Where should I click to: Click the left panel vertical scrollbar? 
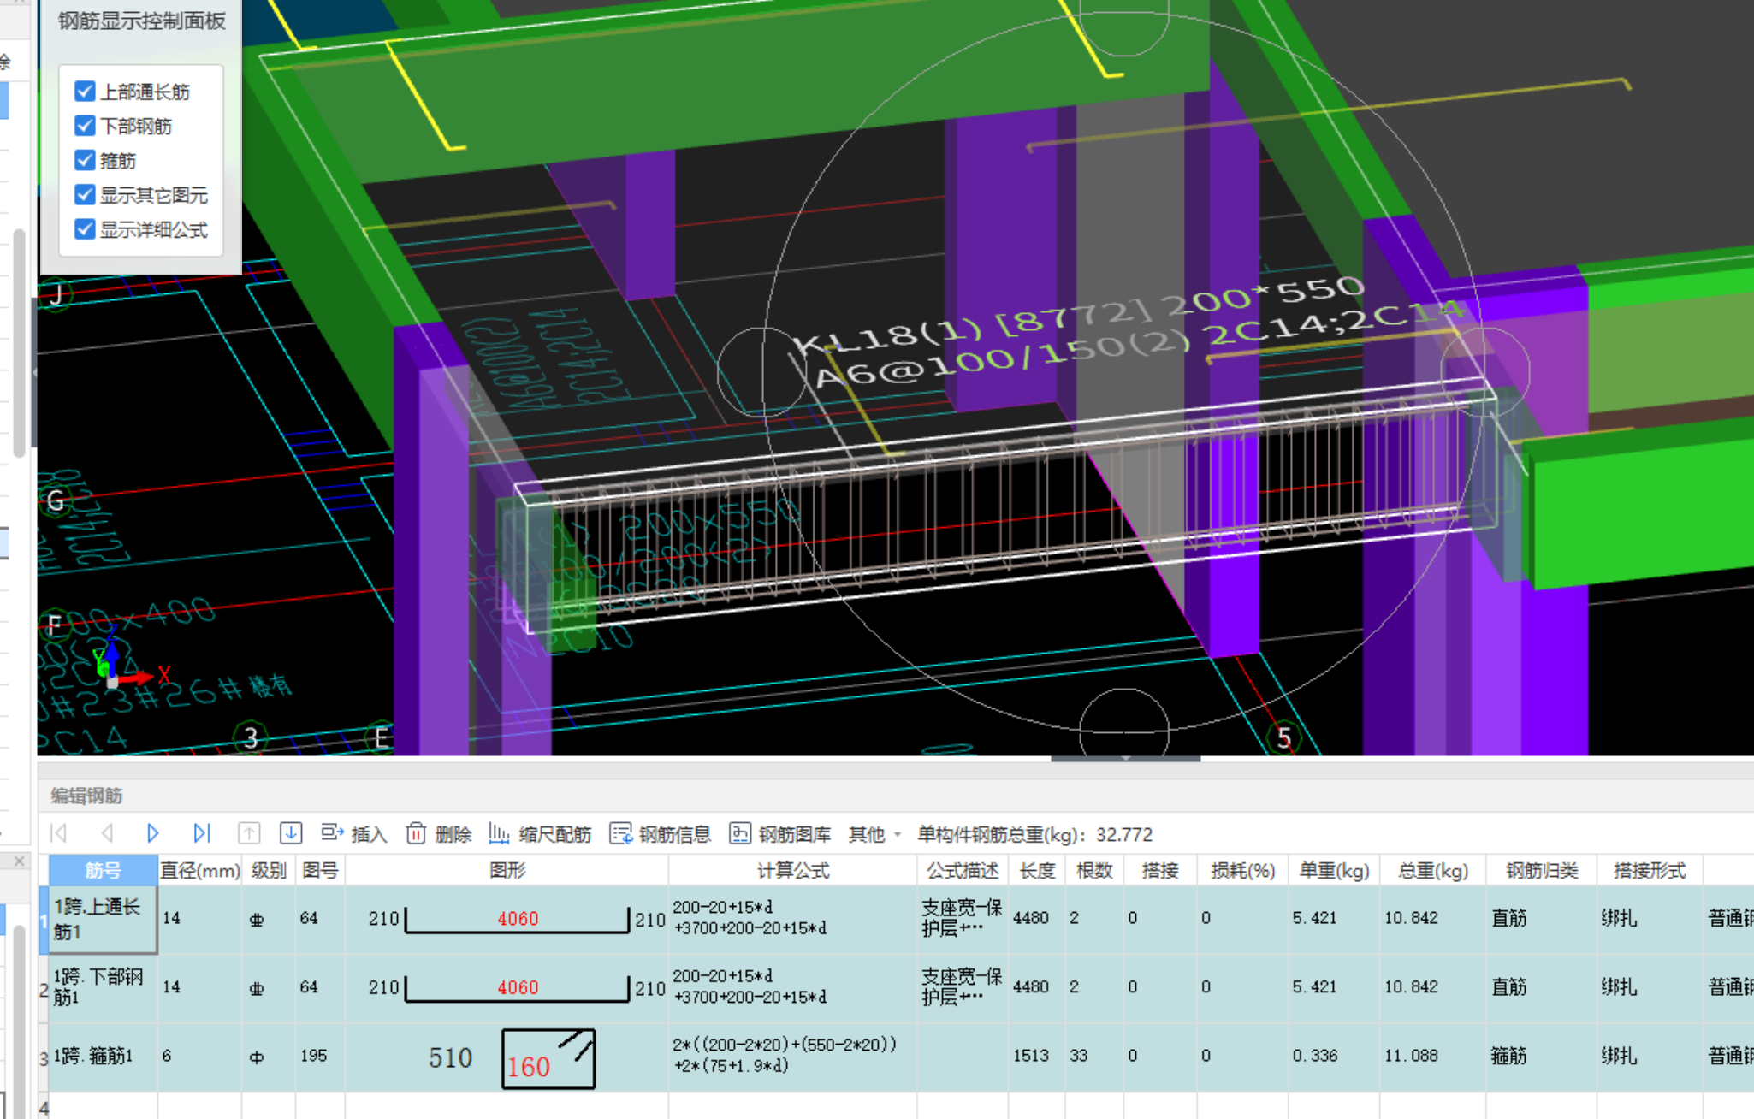click(x=19, y=342)
